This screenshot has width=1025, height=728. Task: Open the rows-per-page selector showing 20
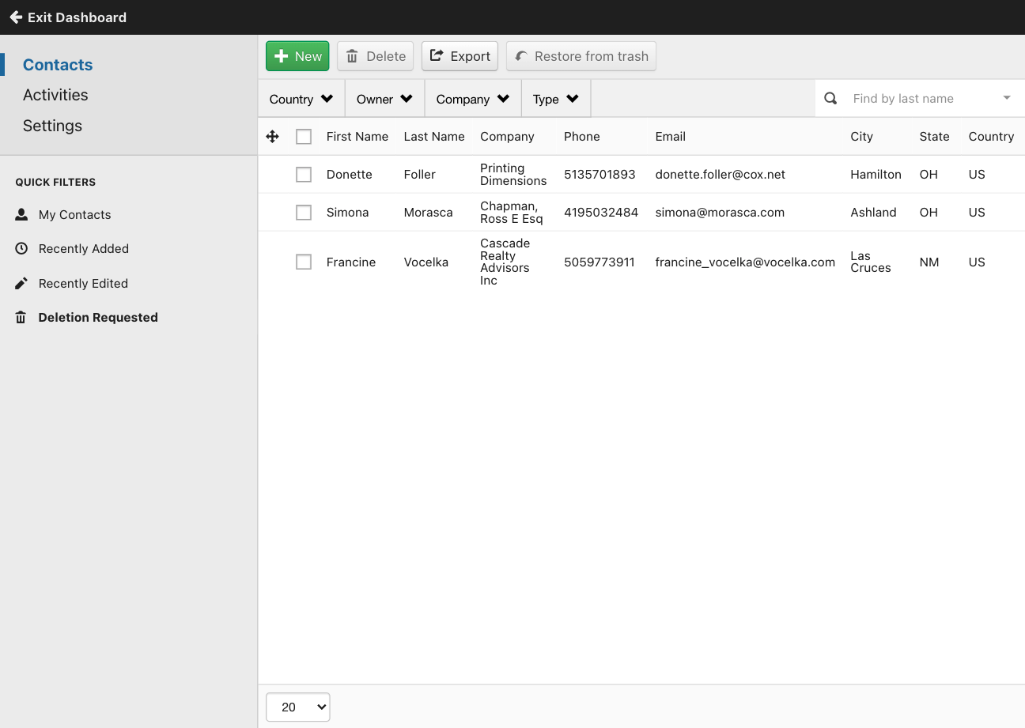[x=297, y=707]
